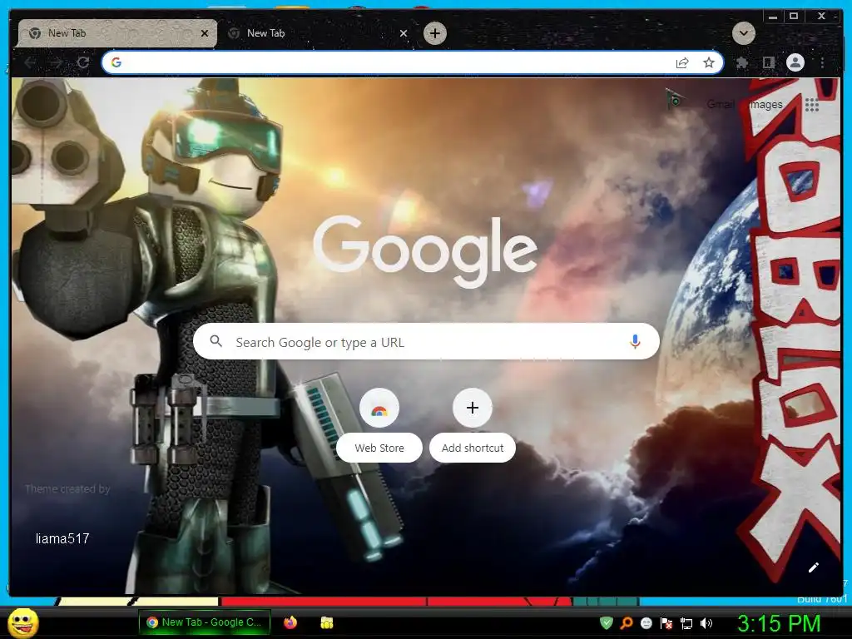Expand the tab search dropdown
This screenshot has width=852, height=639.
(743, 33)
